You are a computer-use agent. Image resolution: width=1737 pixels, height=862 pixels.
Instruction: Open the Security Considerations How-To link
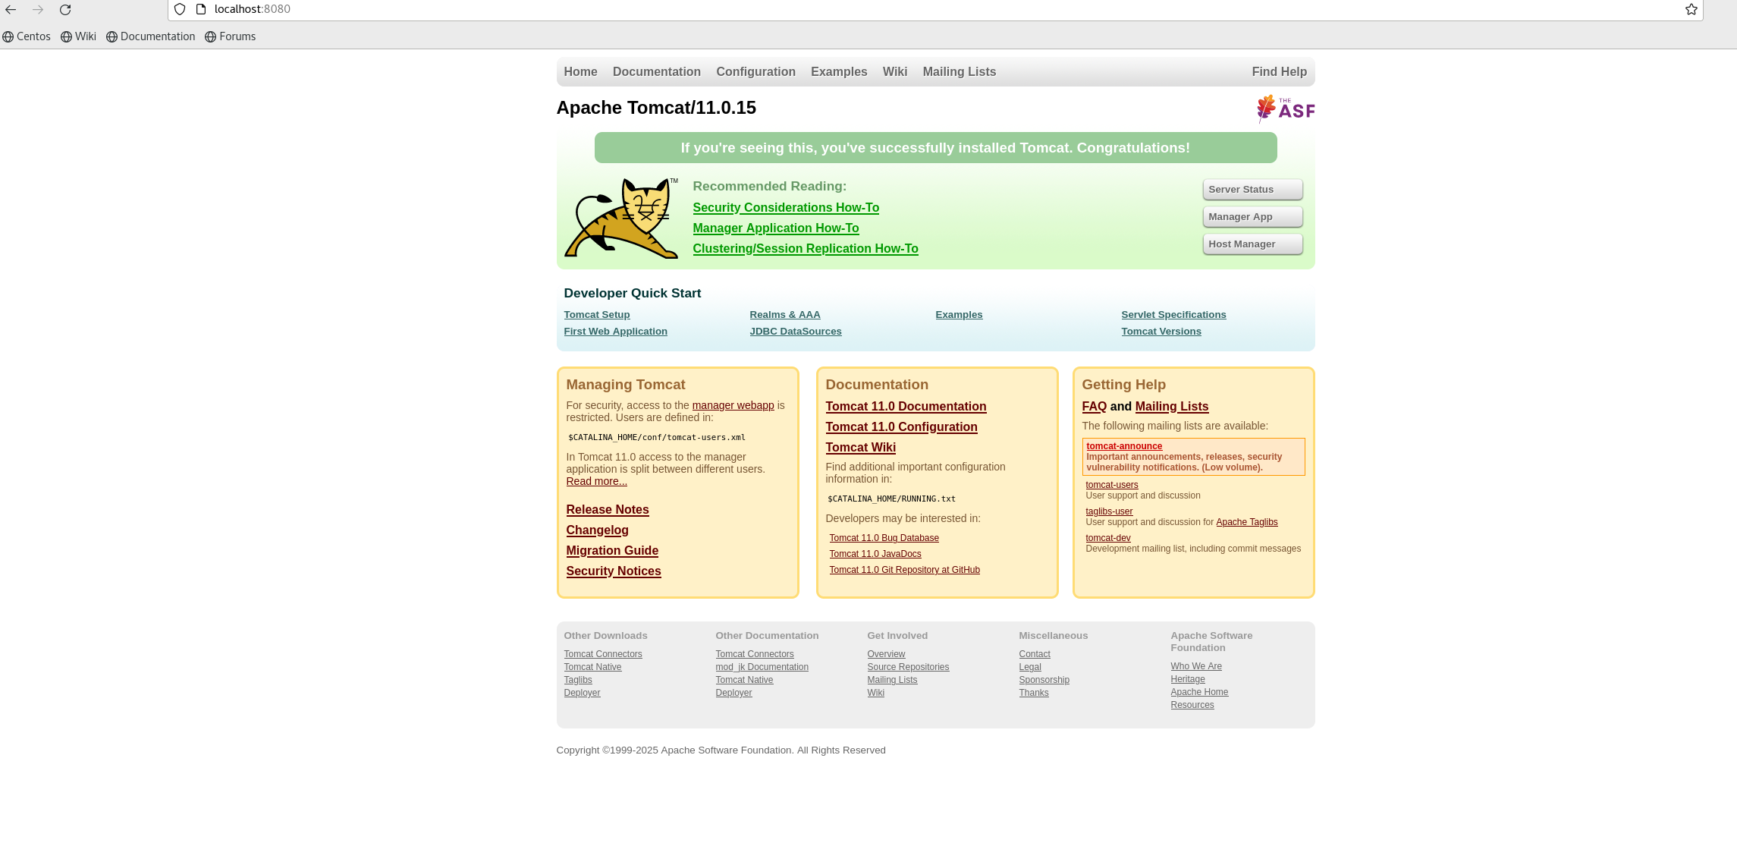point(786,207)
